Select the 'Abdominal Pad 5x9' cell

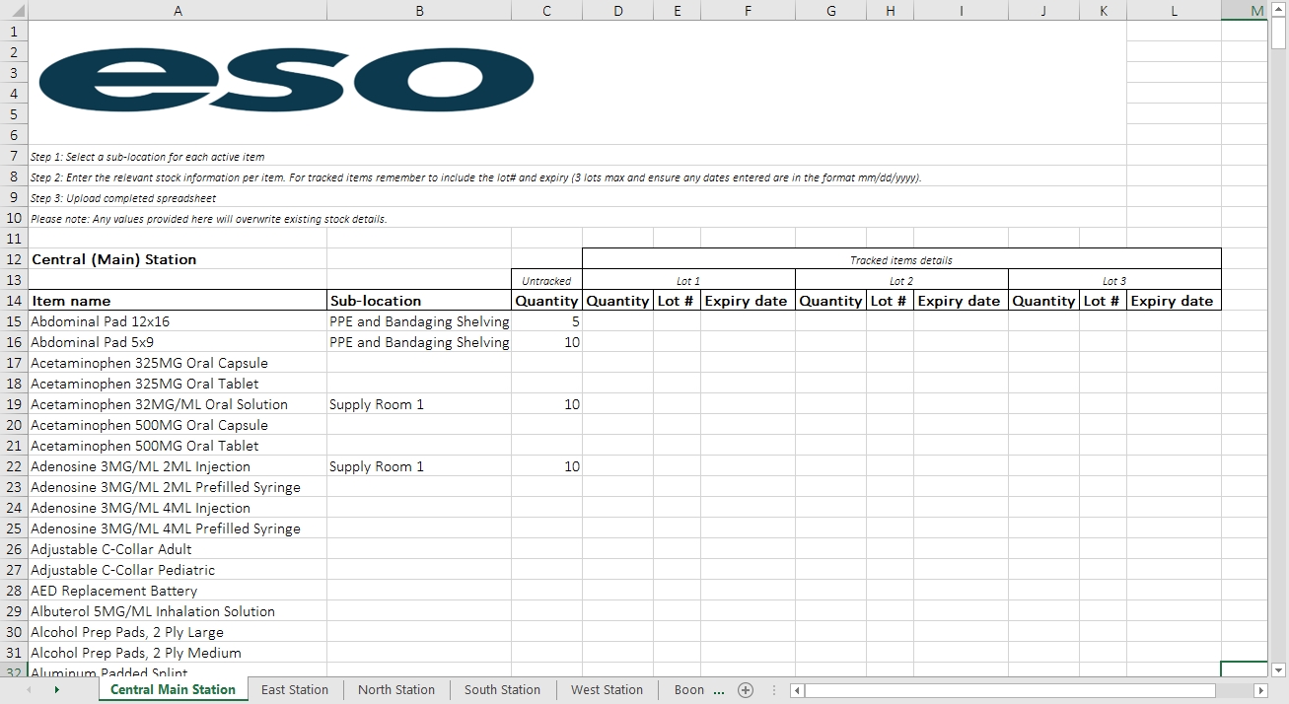pos(178,342)
